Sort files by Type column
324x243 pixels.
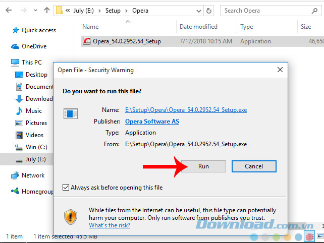[x=246, y=27]
